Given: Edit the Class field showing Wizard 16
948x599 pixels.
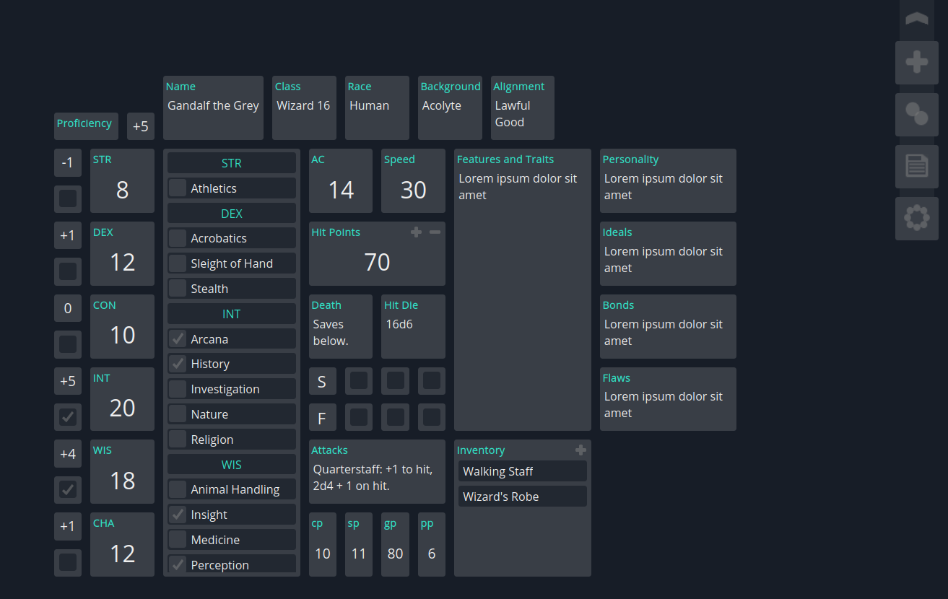Looking at the screenshot, I should click(x=303, y=106).
